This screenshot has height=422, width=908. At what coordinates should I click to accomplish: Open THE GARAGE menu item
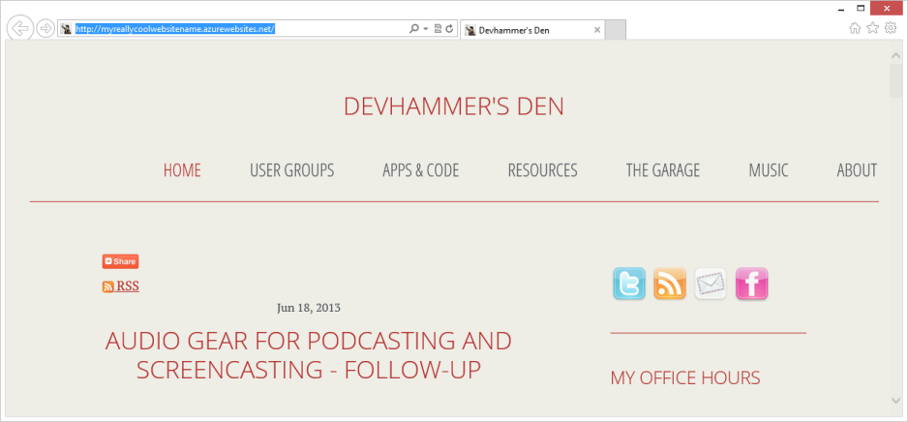[663, 170]
